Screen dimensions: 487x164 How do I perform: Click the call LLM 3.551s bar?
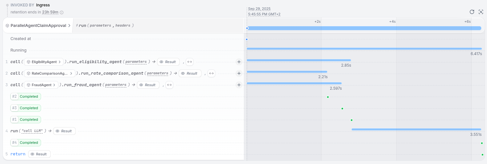[416, 129]
